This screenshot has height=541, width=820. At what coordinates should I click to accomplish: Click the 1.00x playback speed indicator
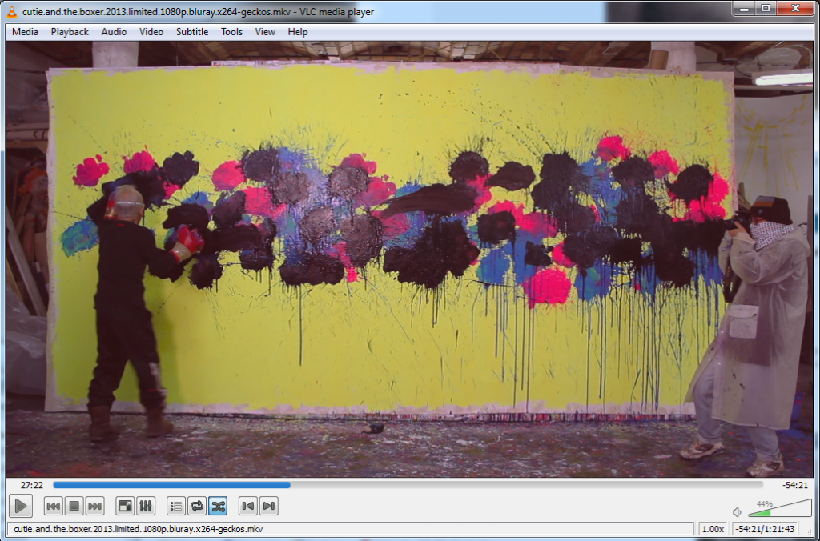(713, 529)
